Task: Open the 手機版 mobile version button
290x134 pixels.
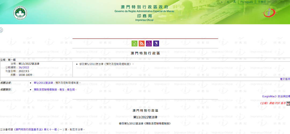Action: click(x=262, y=2)
